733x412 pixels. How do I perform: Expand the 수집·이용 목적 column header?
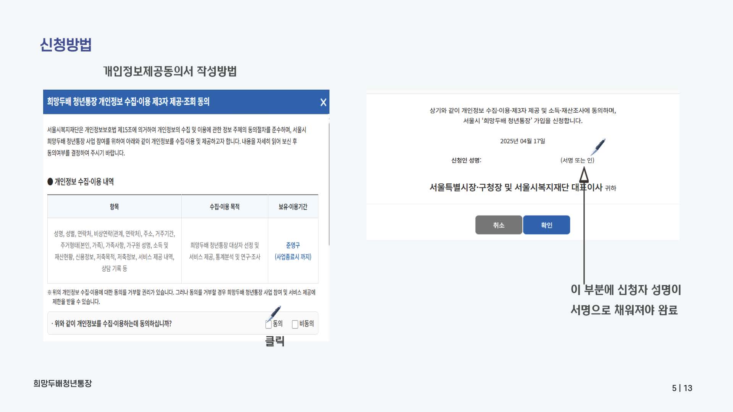coord(224,206)
